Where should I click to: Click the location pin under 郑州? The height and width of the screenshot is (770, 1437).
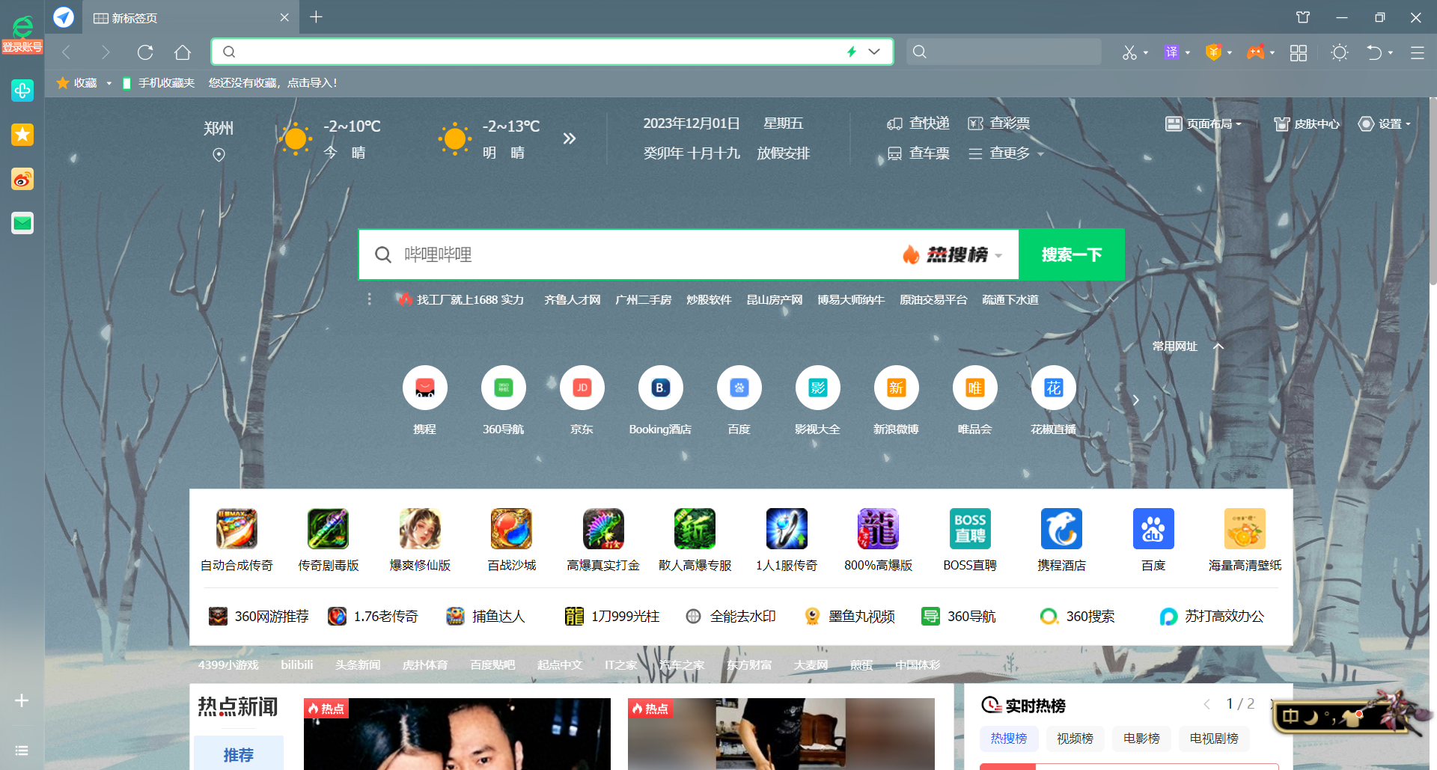pyautogui.click(x=219, y=155)
